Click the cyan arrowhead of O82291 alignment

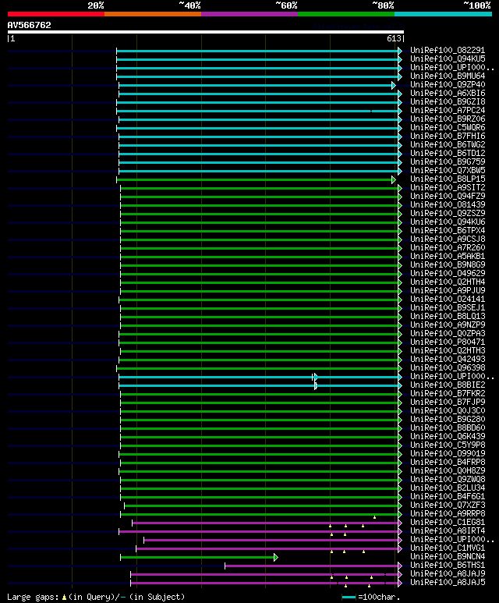pyautogui.click(x=400, y=51)
